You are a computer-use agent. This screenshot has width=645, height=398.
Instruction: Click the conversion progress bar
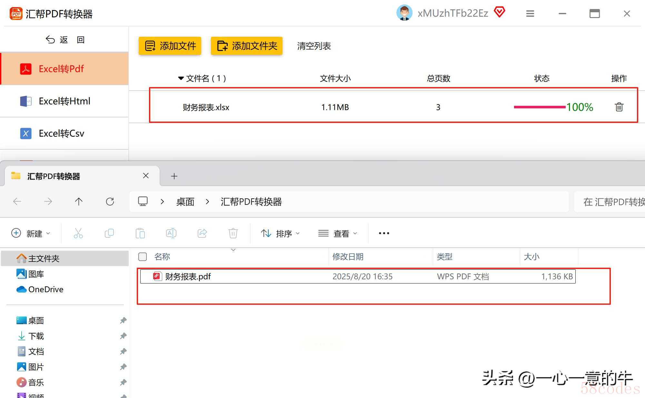point(539,107)
